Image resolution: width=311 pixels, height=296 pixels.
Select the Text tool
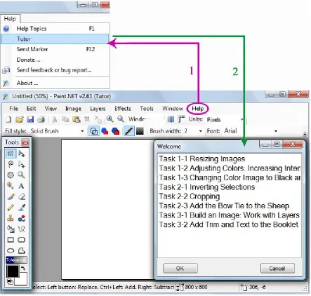point(22,186)
